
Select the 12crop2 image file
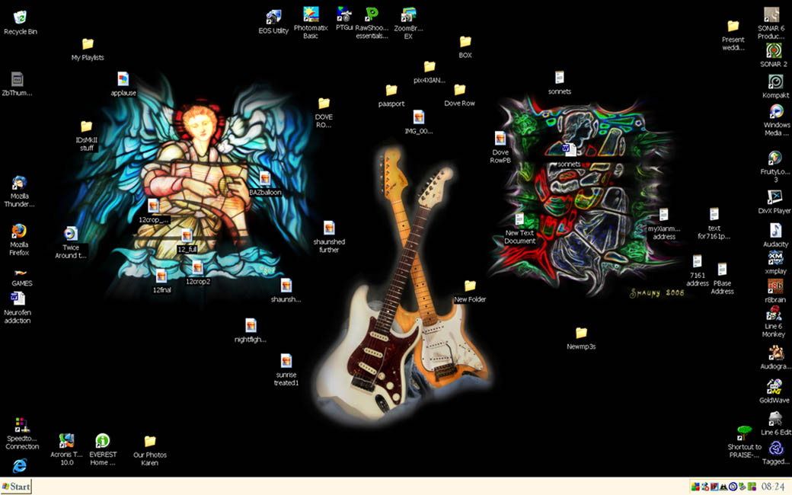[x=197, y=268]
